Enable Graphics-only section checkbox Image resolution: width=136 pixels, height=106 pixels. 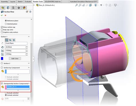click(x=2, y=32)
